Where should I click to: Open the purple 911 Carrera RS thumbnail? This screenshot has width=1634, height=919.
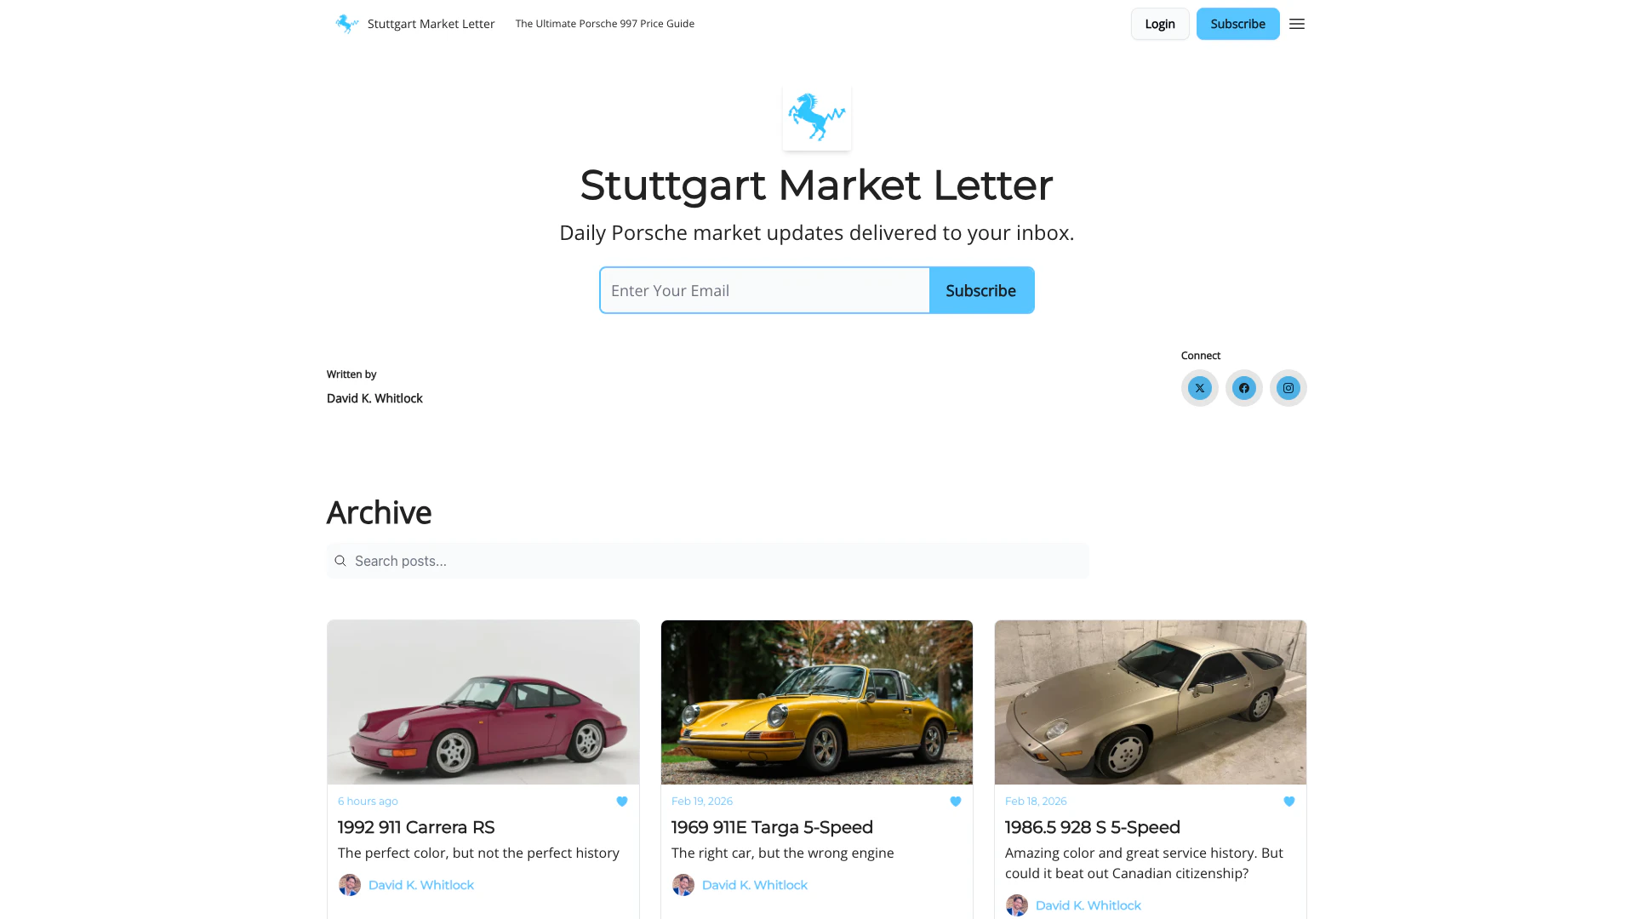[x=483, y=702]
